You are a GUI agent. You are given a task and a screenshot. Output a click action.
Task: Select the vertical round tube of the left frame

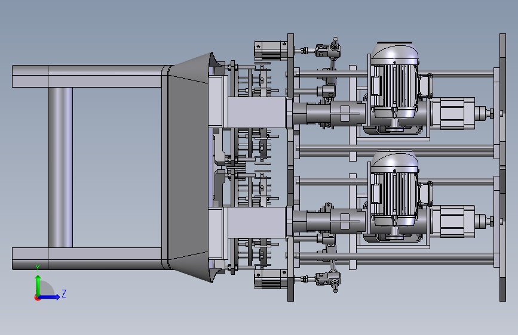click(60, 167)
